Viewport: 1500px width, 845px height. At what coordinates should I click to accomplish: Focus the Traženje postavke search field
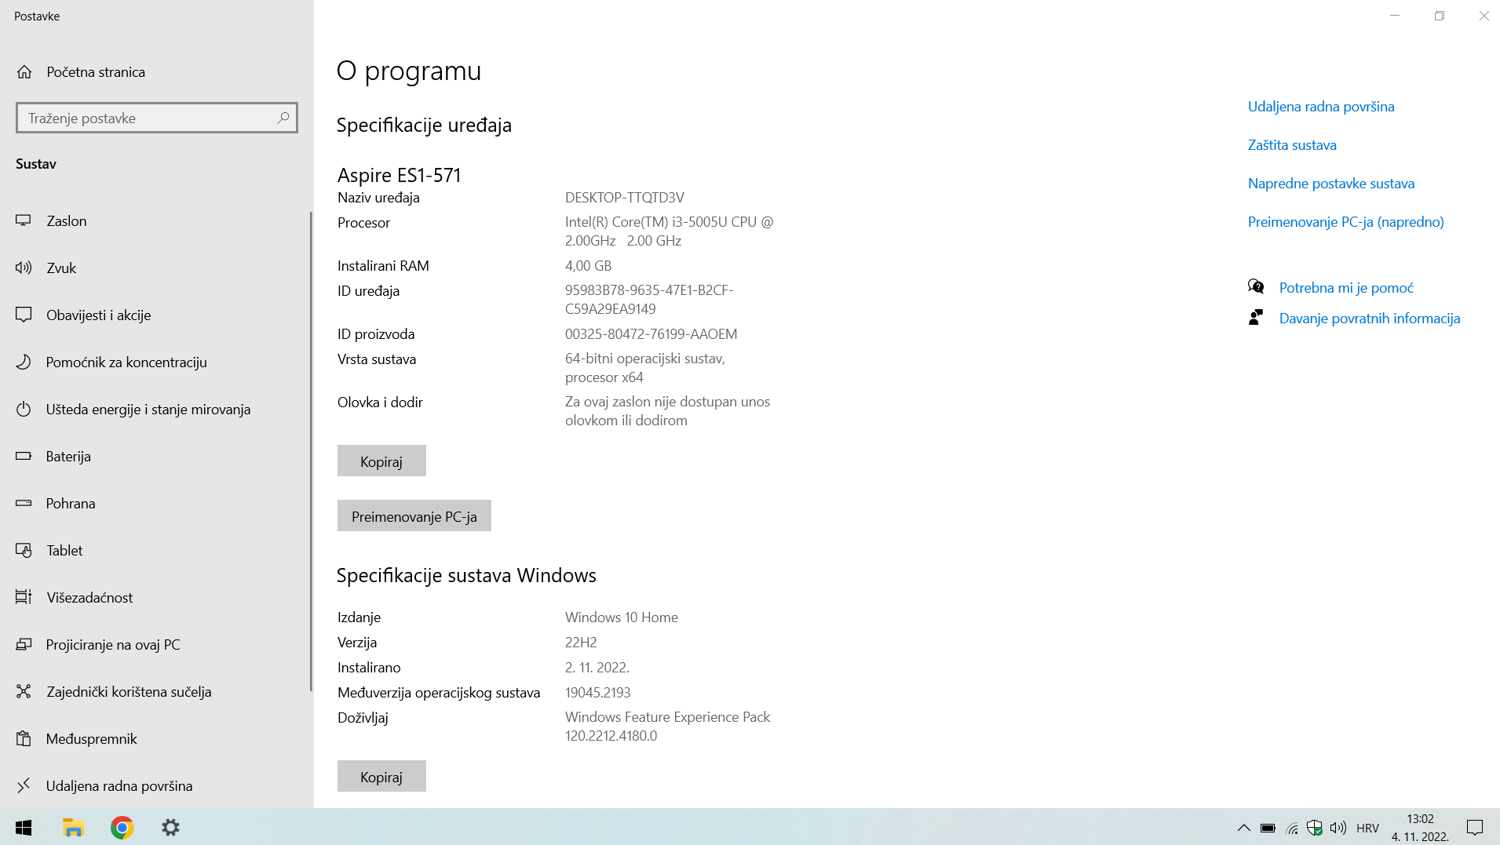click(157, 118)
